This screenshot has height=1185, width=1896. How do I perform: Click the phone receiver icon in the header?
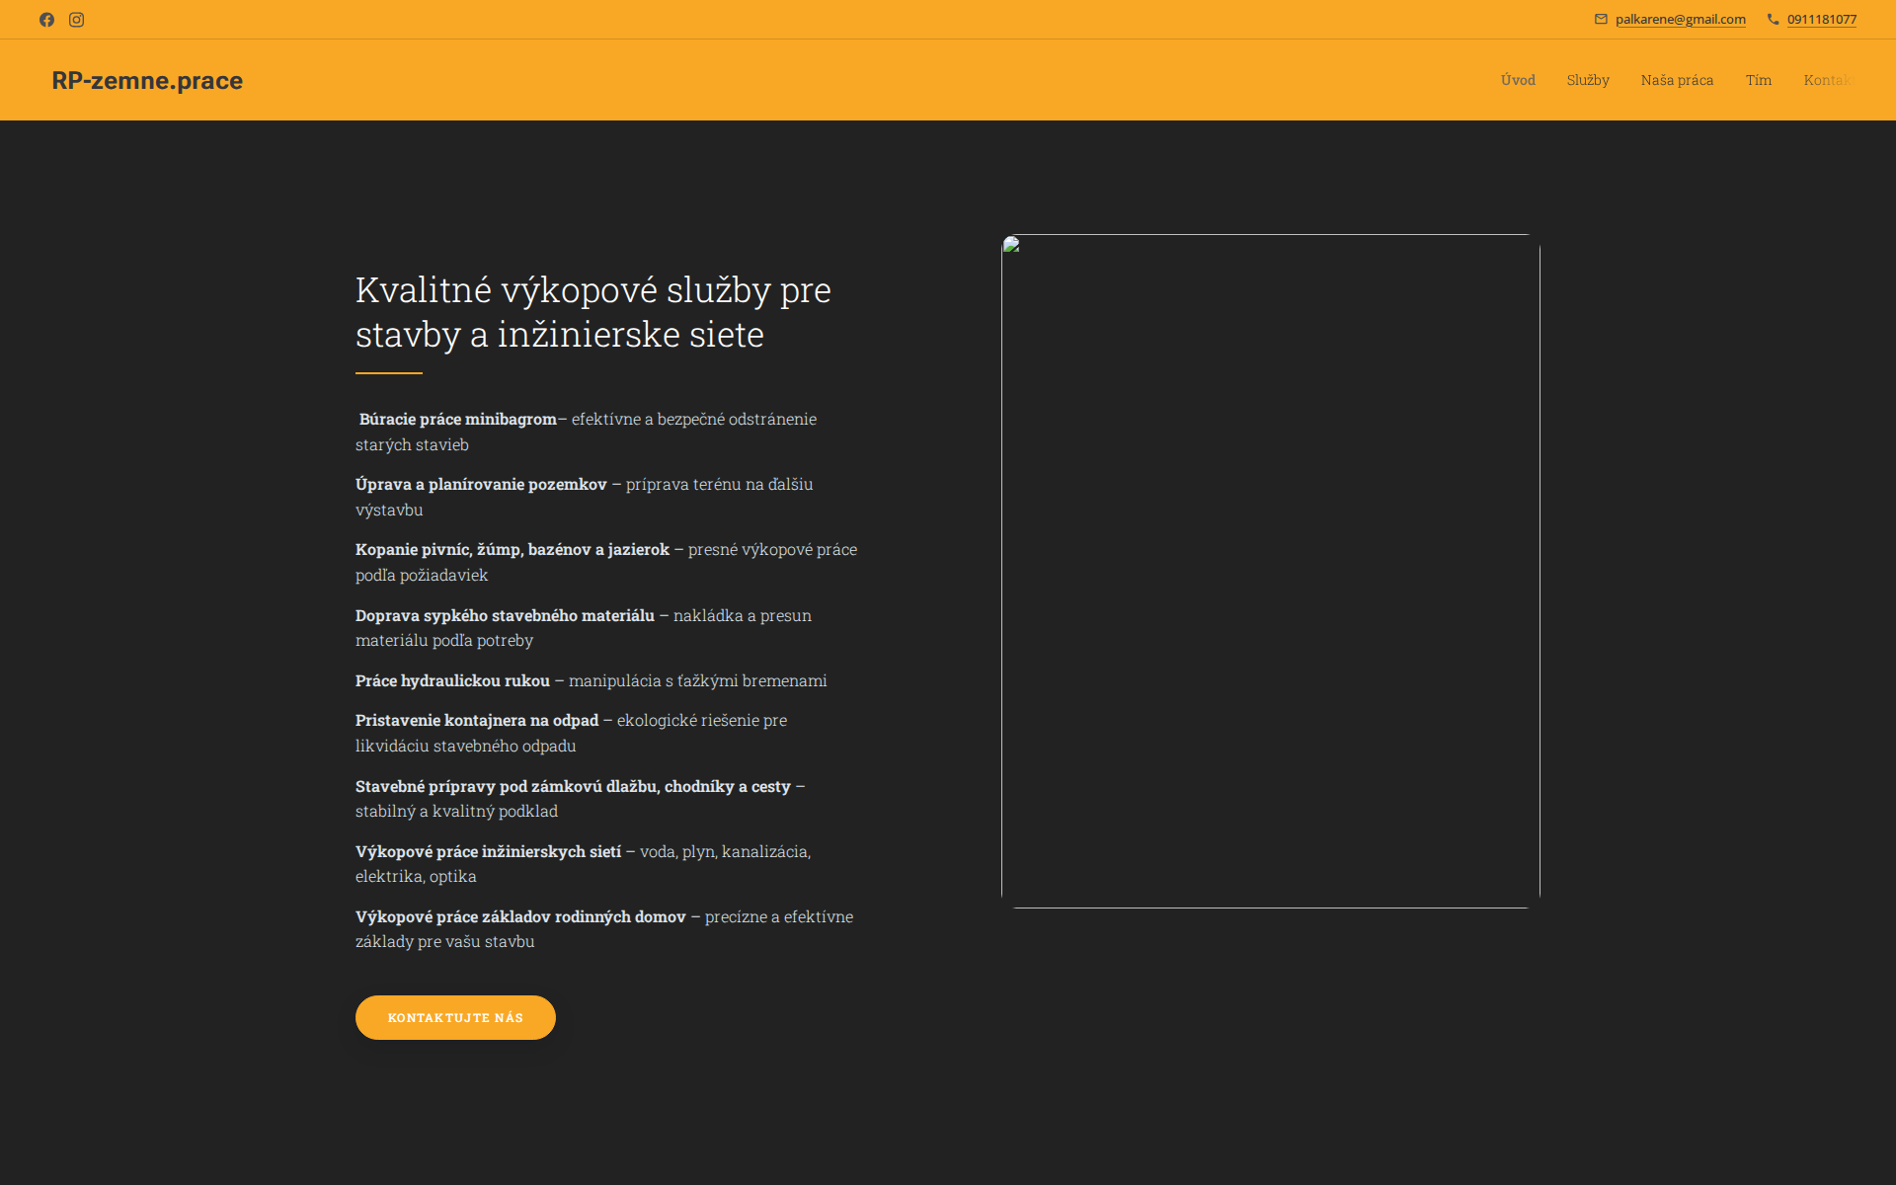[x=1771, y=19]
